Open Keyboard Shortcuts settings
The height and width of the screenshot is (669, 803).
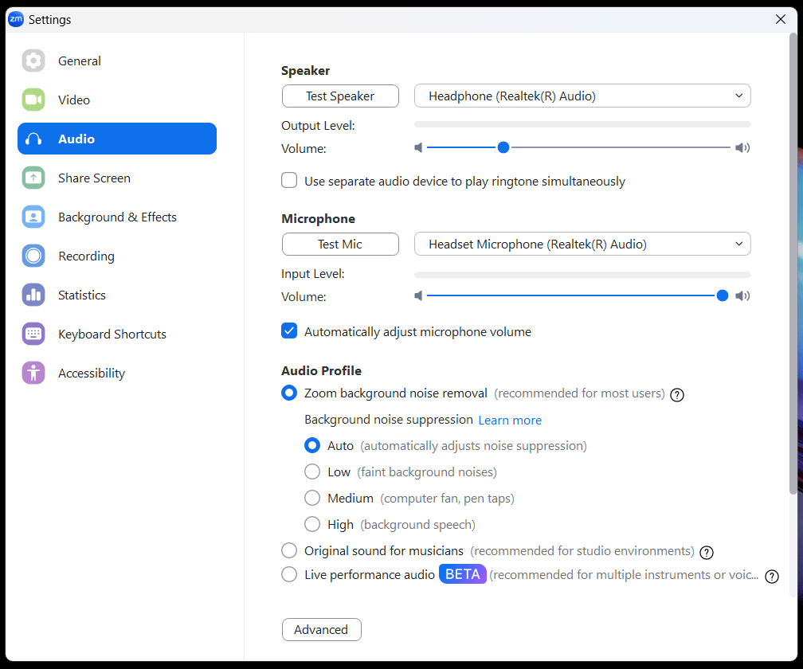(x=117, y=334)
